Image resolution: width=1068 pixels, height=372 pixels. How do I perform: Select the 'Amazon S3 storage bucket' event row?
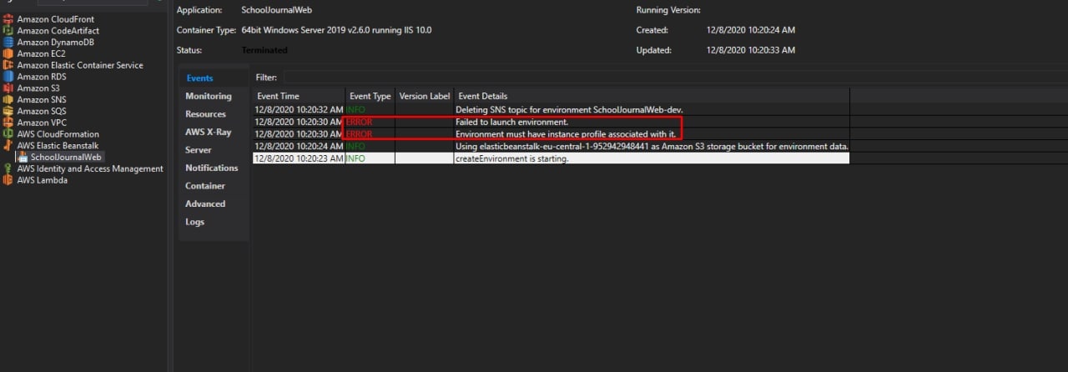[x=552, y=146]
